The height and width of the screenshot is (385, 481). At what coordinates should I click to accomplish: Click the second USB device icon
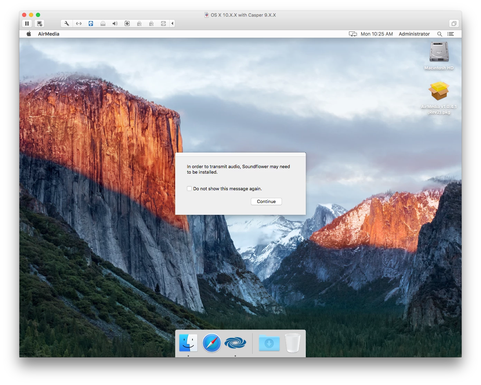coord(151,24)
